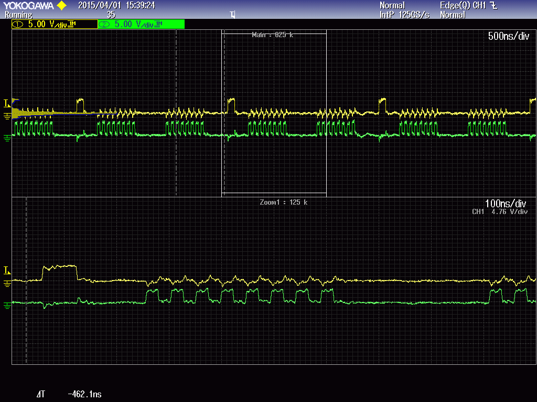
Task: Click the green CH2 ground marker in zoom window
Action: point(7,305)
